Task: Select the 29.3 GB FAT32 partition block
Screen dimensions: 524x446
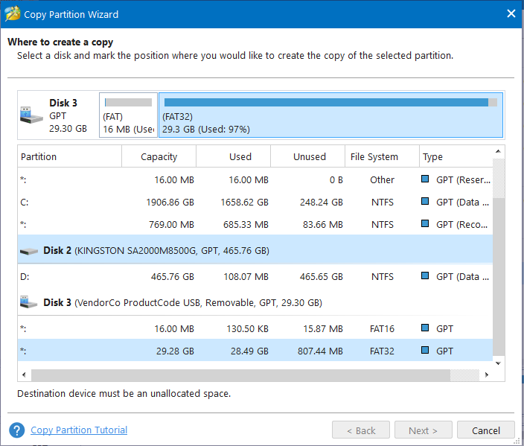Action: tap(330, 115)
